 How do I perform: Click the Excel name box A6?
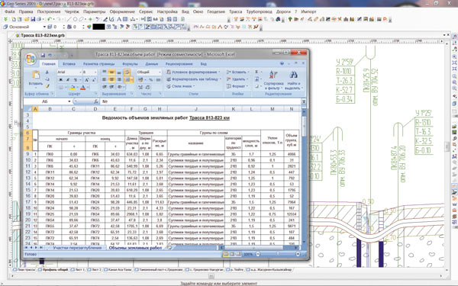(47, 101)
